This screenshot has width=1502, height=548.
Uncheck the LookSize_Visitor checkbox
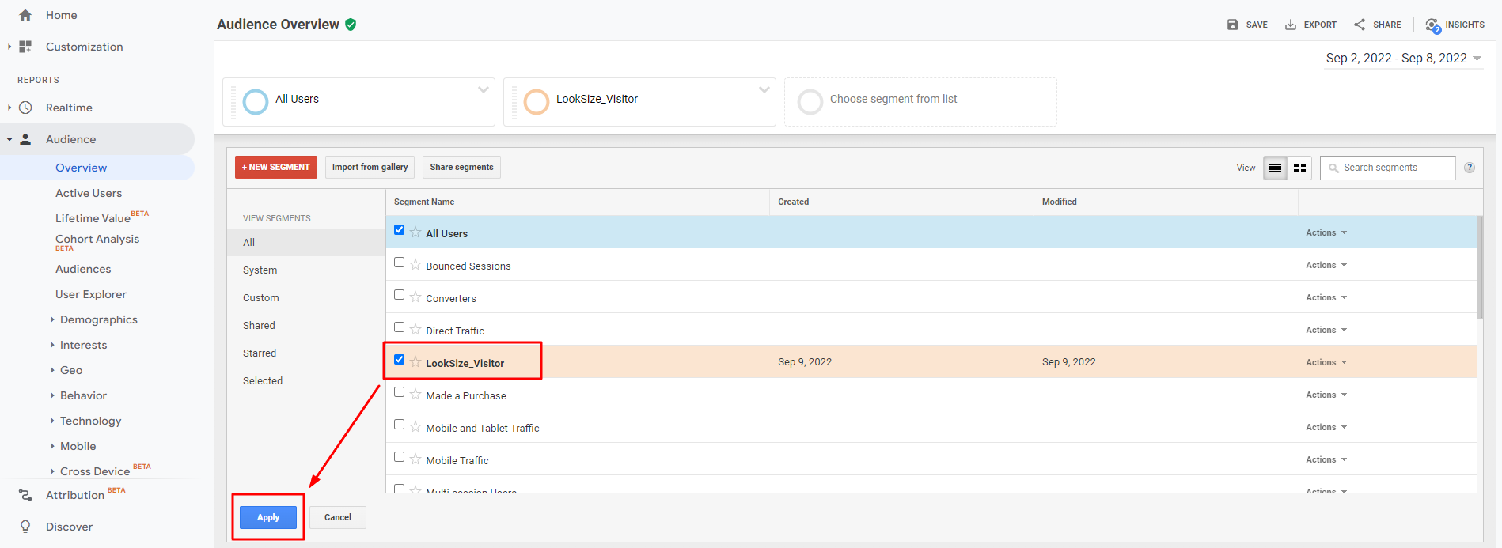coord(399,360)
